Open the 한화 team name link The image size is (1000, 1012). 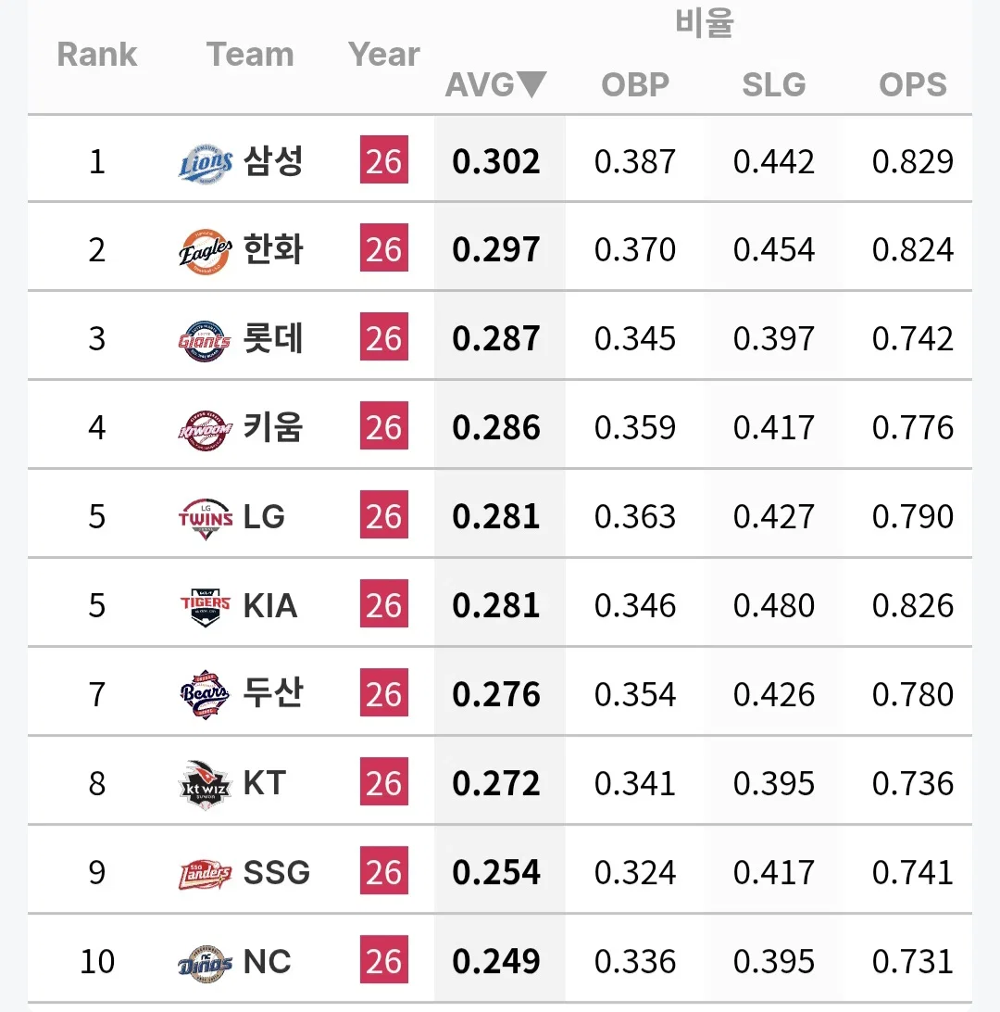273,250
